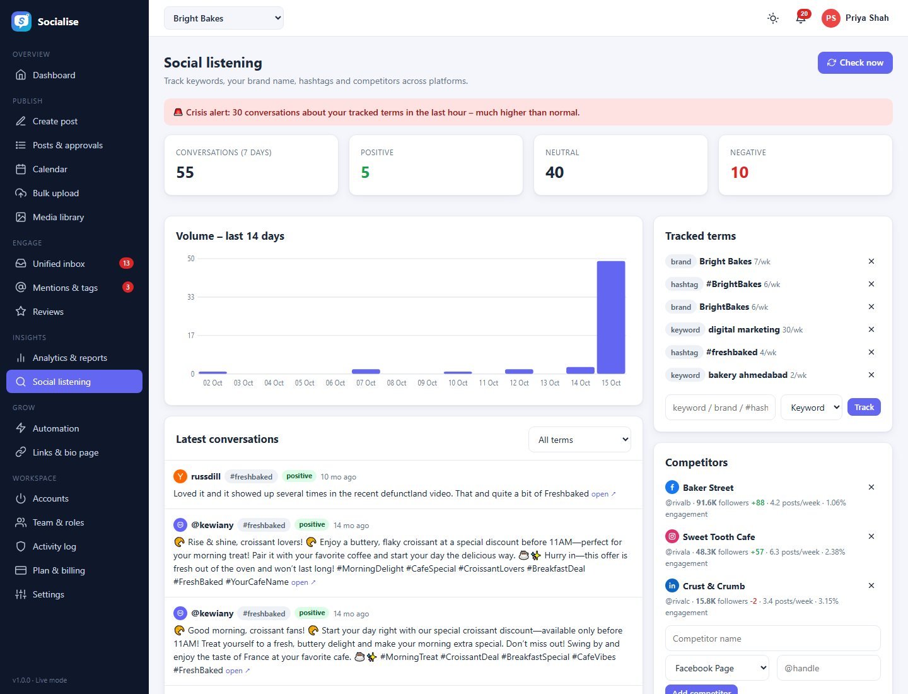Open the PS user avatar
Image resolution: width=908 pixels, height=694 pixels.
point(831,18)
